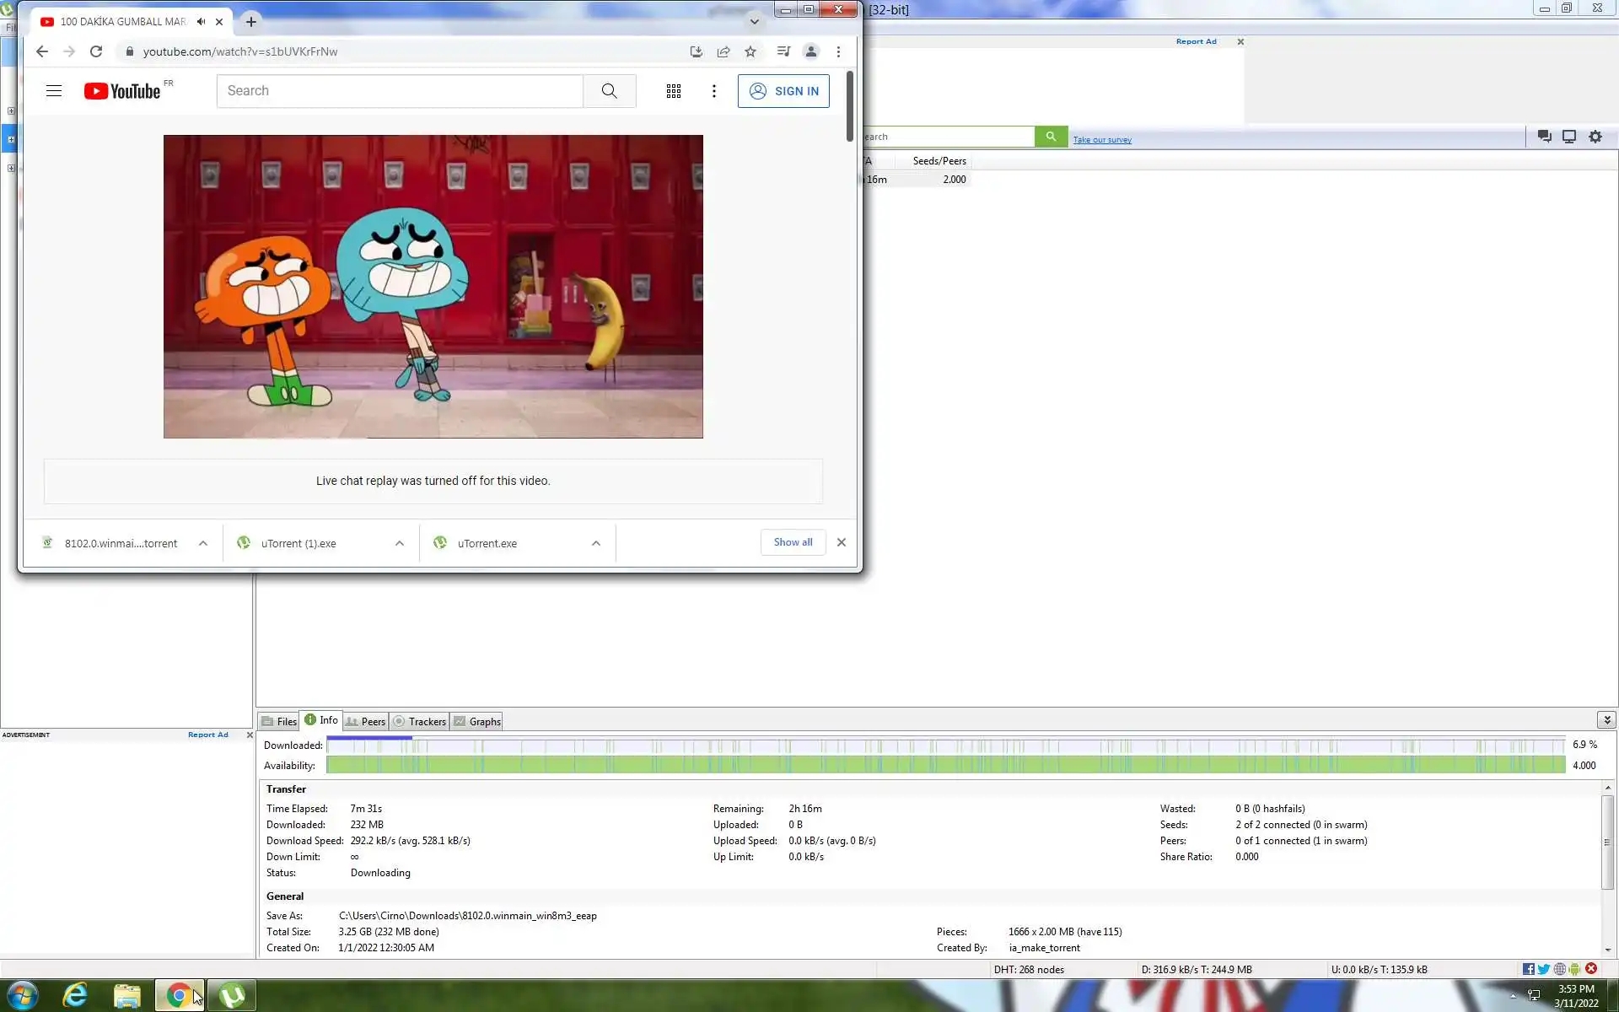
Task: Click the SIGN IN button
Action: 783,91
